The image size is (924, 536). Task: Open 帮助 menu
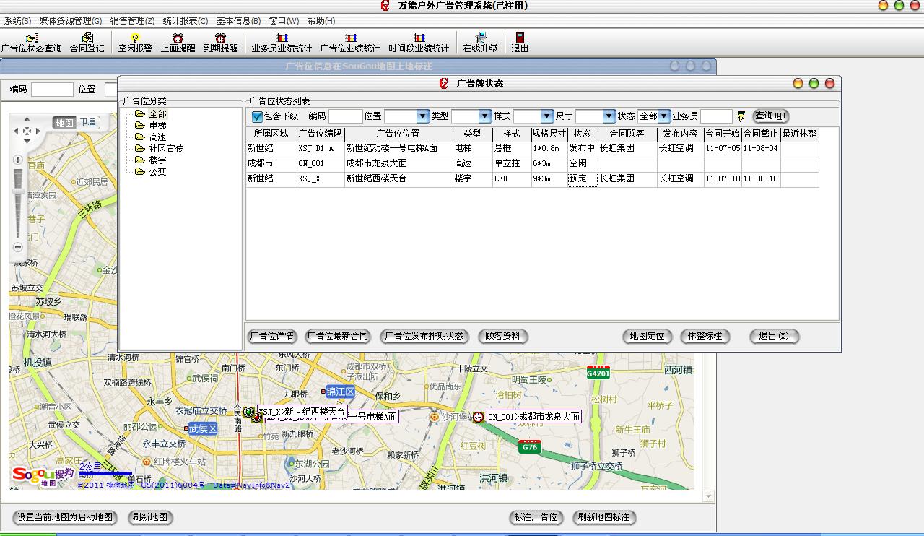pos(321,21)
